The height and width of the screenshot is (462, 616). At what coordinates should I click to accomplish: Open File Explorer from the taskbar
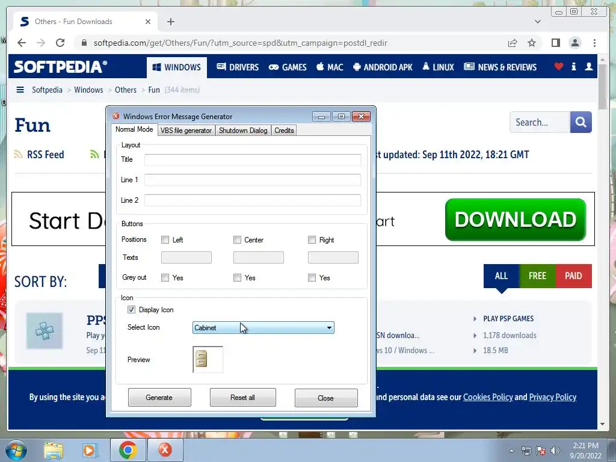click(54, 450)
